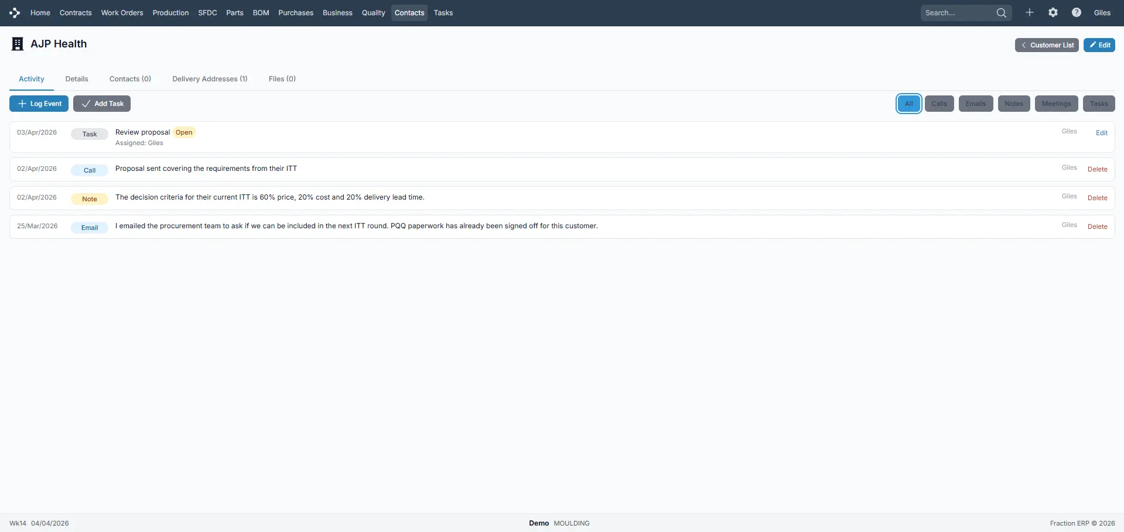
Task: Filter activity by Meetings
Action: click(1056, 104)
